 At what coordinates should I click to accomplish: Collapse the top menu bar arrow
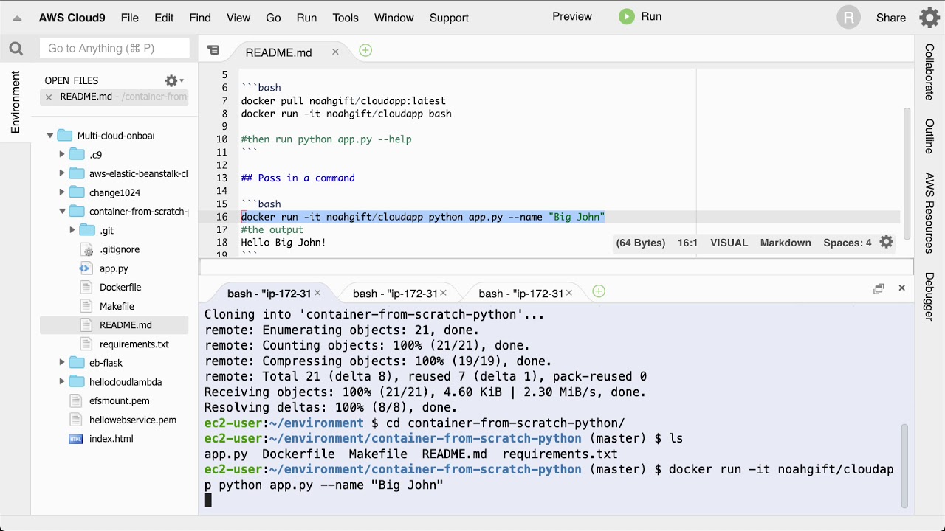tap(18, 18)
